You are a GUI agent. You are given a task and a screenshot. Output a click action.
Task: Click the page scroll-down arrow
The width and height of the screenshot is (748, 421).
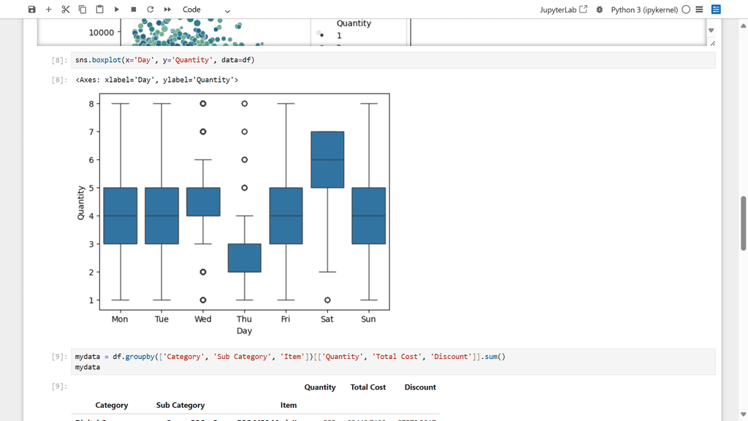coord(744,415)
